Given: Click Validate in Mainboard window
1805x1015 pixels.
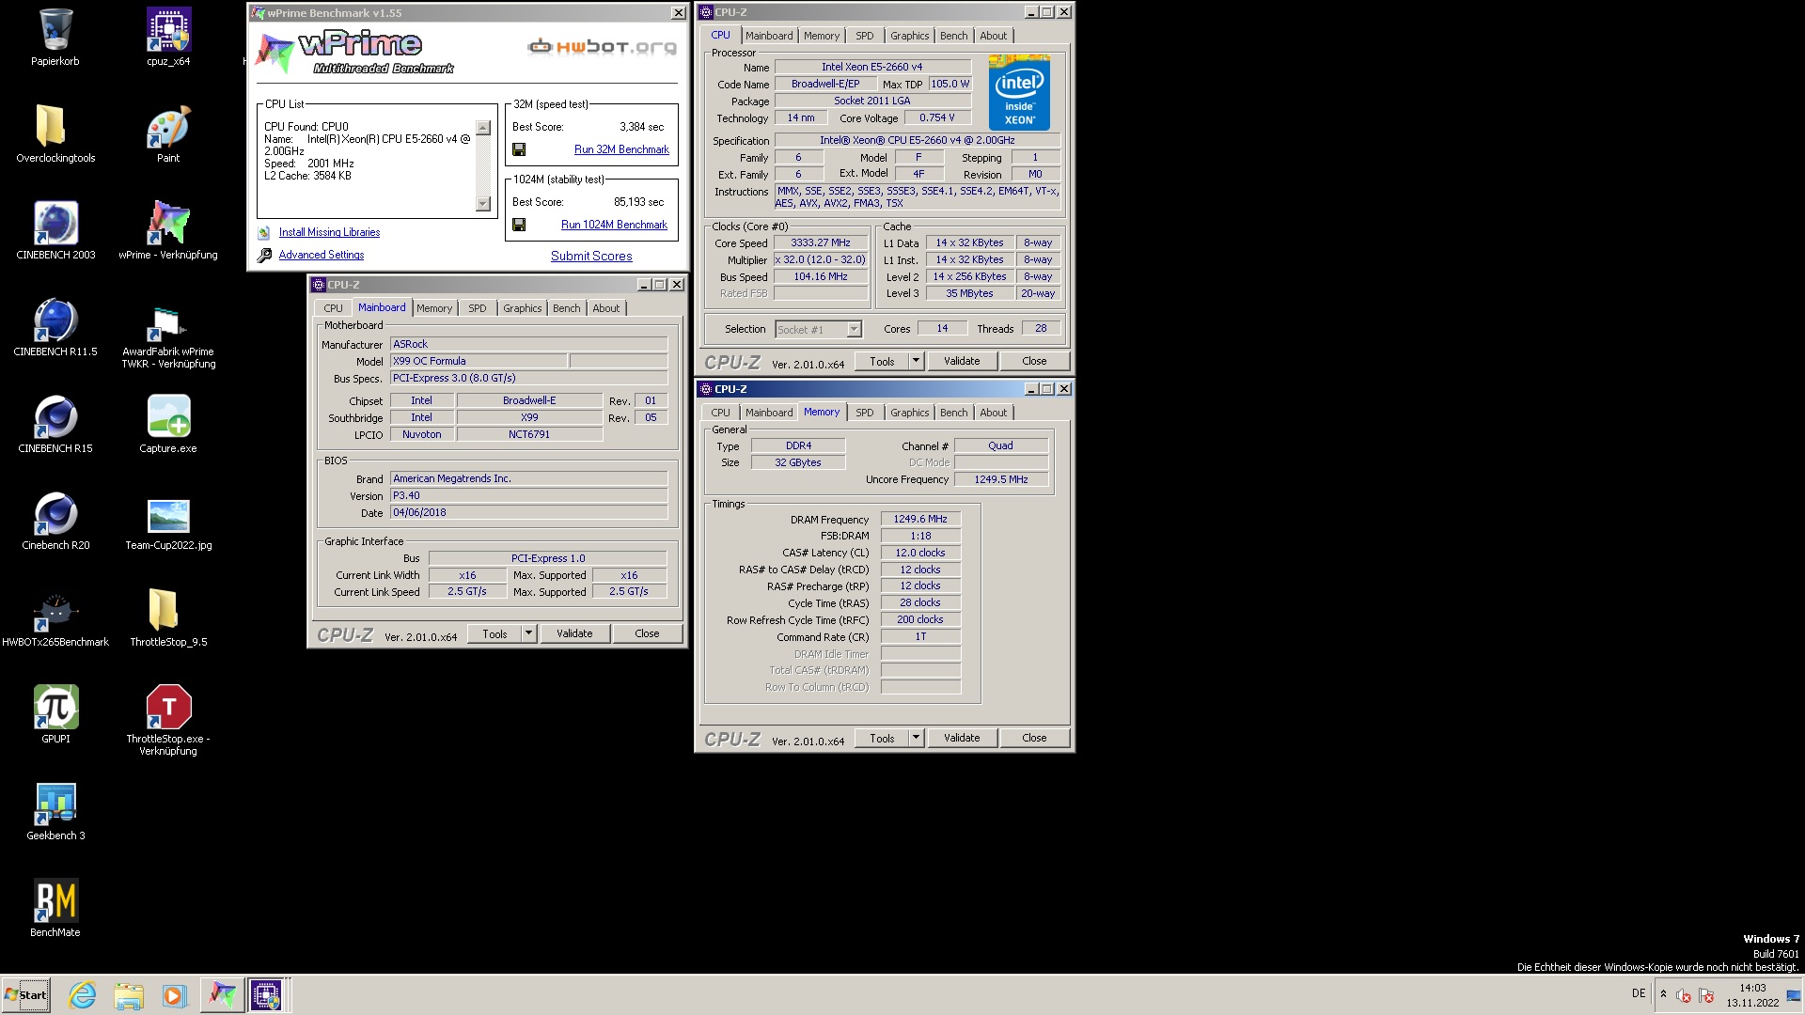Looking at the screenshot, I should point(574,633).
